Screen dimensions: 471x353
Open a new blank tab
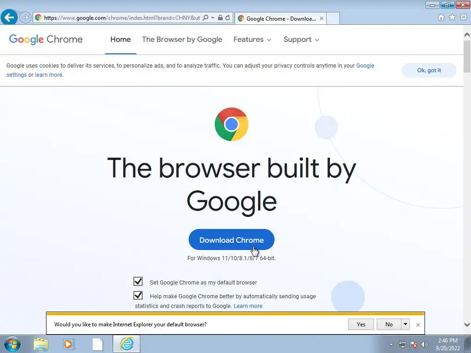(x=333, y=18)
